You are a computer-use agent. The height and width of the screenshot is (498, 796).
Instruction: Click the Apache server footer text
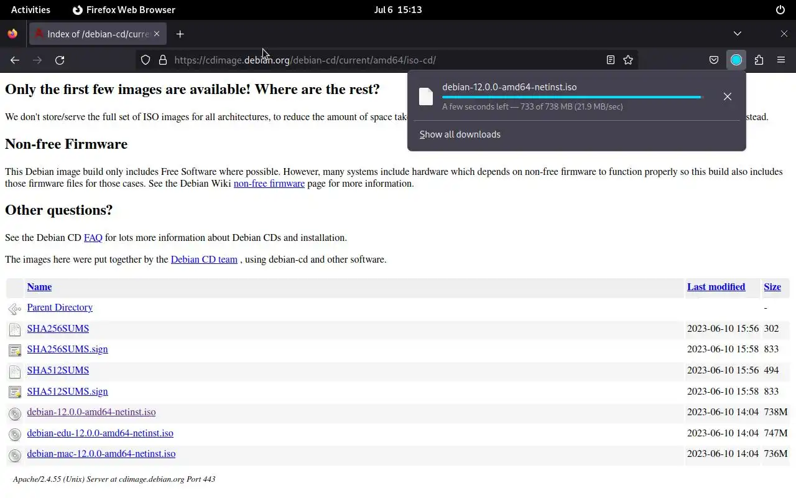pos(114,479)
